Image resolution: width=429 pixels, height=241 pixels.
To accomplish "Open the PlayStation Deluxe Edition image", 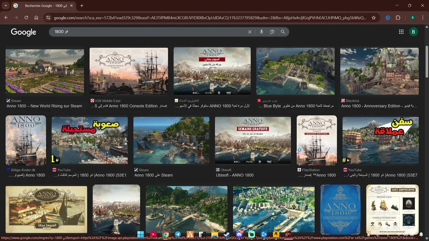I will tap(317, 141).
